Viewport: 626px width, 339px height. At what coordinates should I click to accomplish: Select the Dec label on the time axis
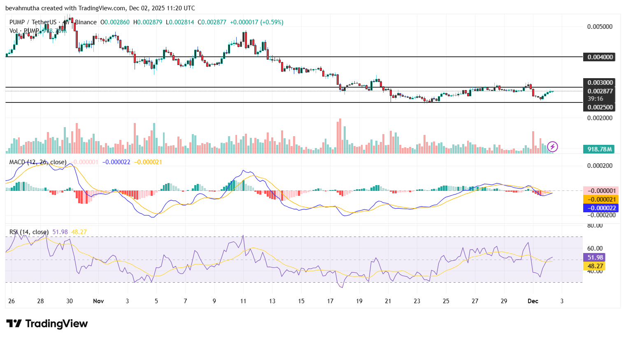(533, 301)
